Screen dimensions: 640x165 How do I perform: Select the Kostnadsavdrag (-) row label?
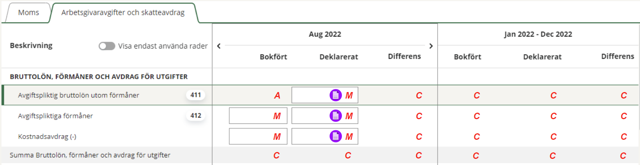[47, 137]
